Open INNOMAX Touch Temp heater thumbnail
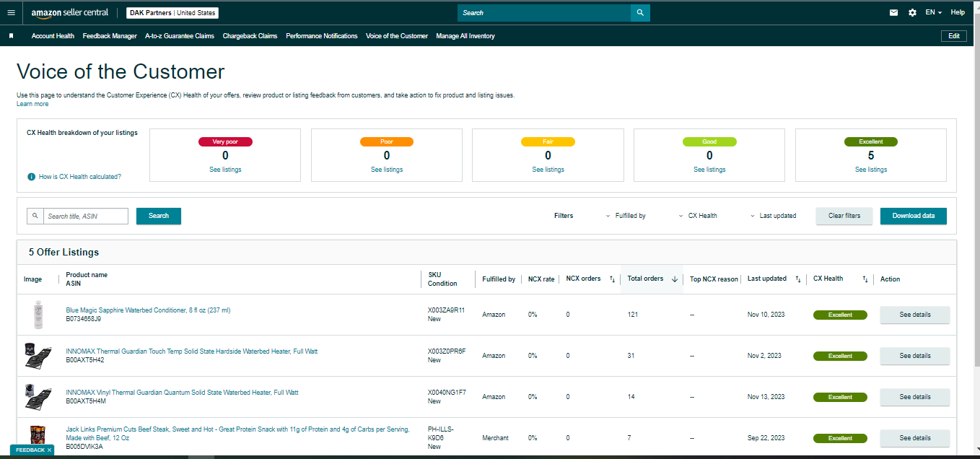This screenshot has height=459, width=980. click(38, 356)
